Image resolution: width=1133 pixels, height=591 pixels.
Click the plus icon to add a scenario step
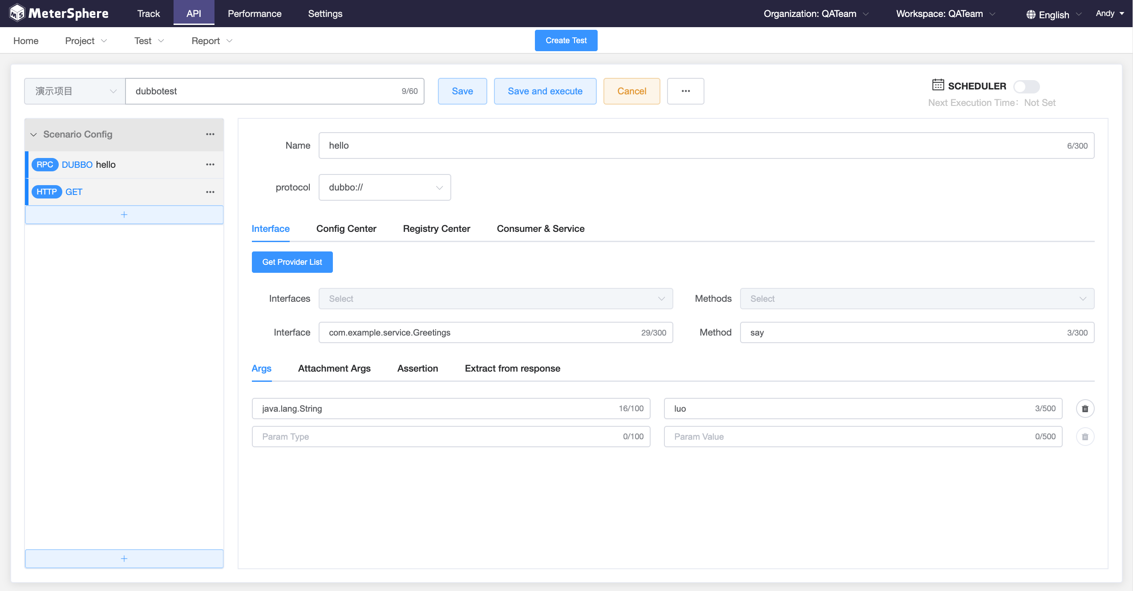point(124,214)
